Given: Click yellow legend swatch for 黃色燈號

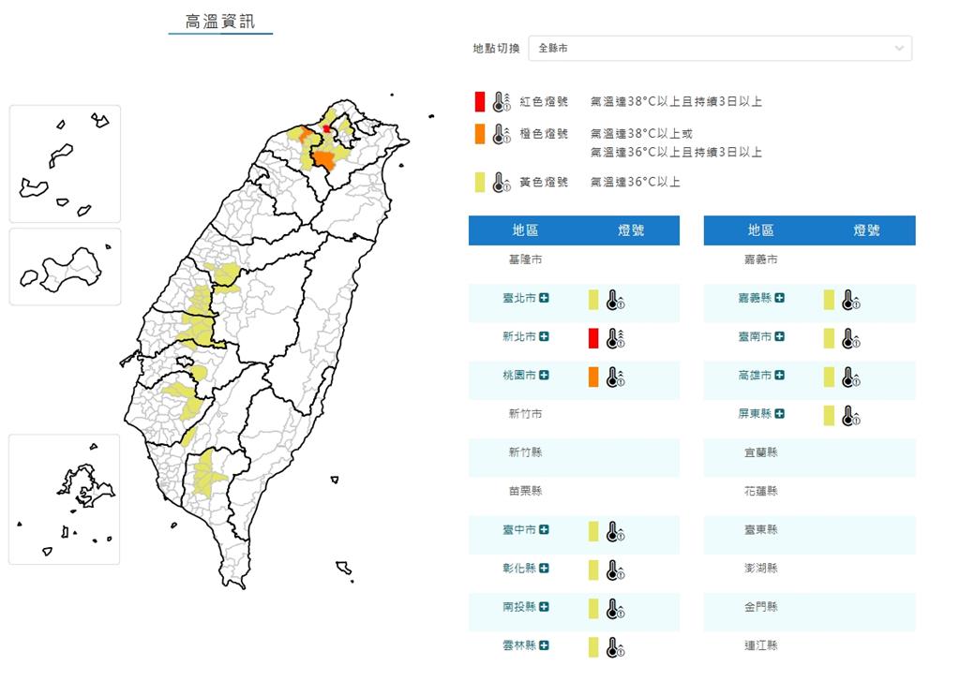Looking at the screenshot, I should 480,183.
